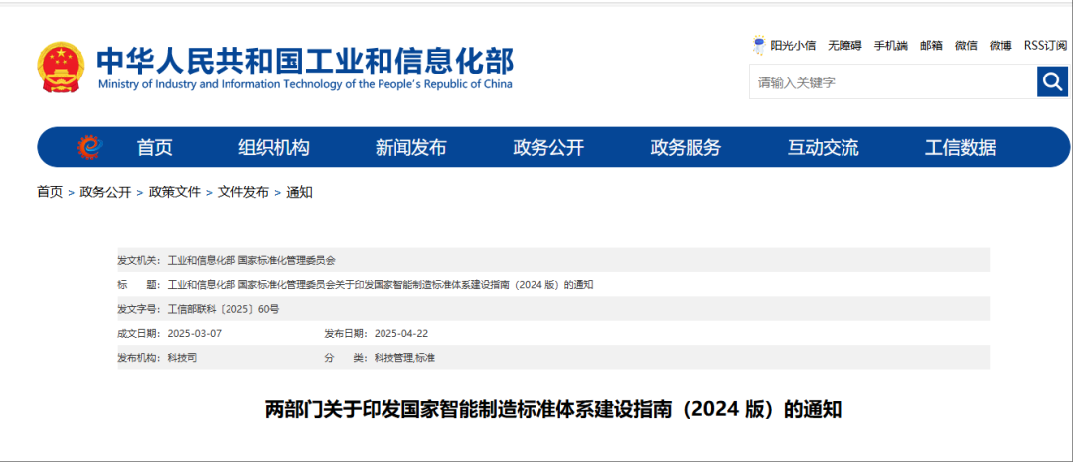Open the 新闻发布 navigation menu

410,147
